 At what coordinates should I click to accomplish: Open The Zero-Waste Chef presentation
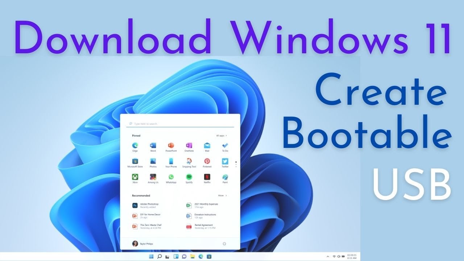tap(147, 226)
